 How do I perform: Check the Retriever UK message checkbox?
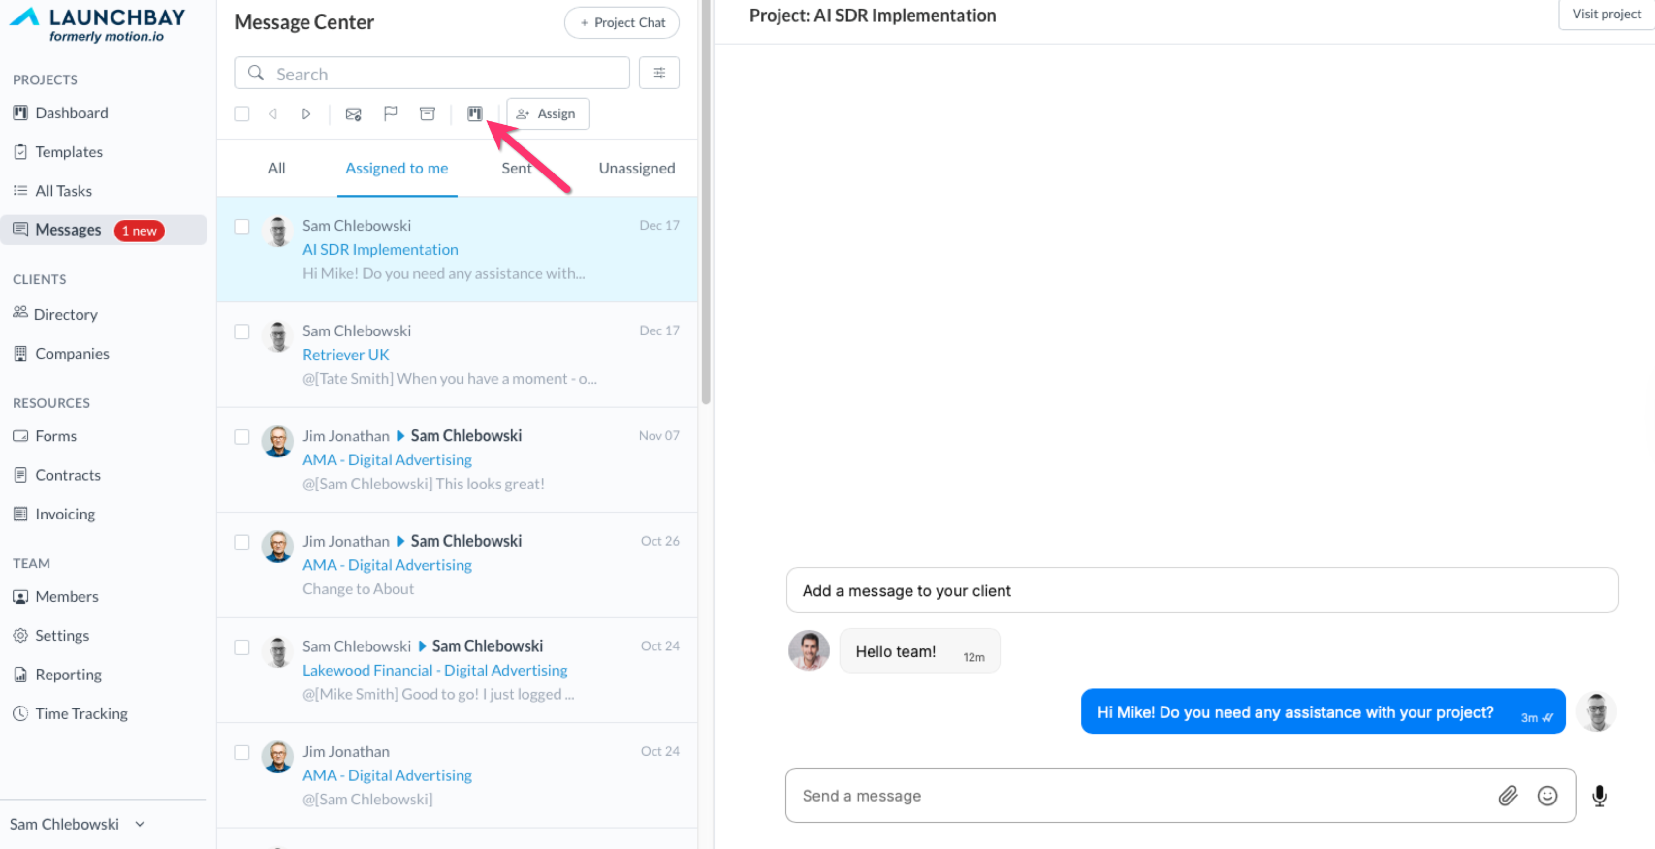pos(242,332)
